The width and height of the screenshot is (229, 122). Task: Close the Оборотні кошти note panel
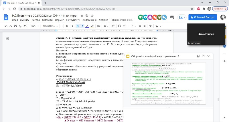pyautogui.click(x=208, y=56)
